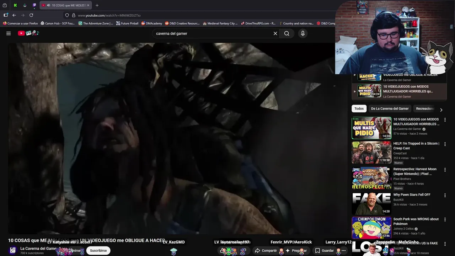The width and height of the screenshot is (455, 256).
Task: Open The Adventure Zone bookmark
Action: [96, 23]
